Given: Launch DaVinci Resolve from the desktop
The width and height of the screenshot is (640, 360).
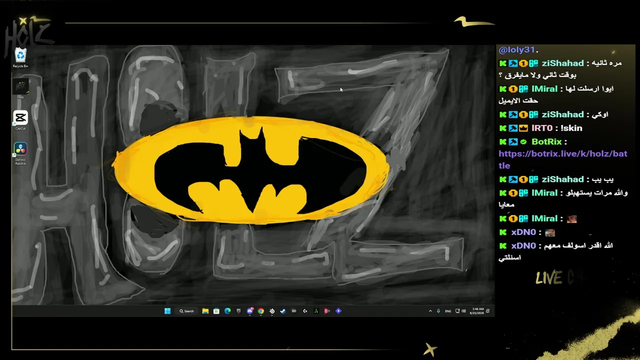Looking at the screenshot, I should tap(20, 152).
